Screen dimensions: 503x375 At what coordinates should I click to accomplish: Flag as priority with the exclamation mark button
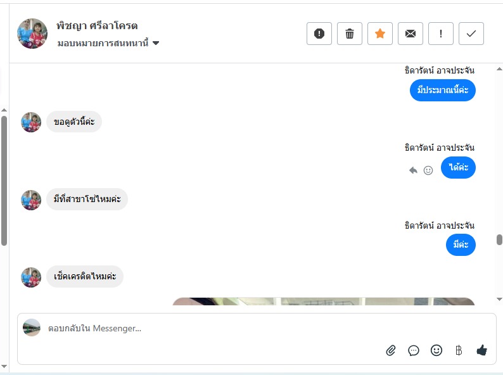441,34
